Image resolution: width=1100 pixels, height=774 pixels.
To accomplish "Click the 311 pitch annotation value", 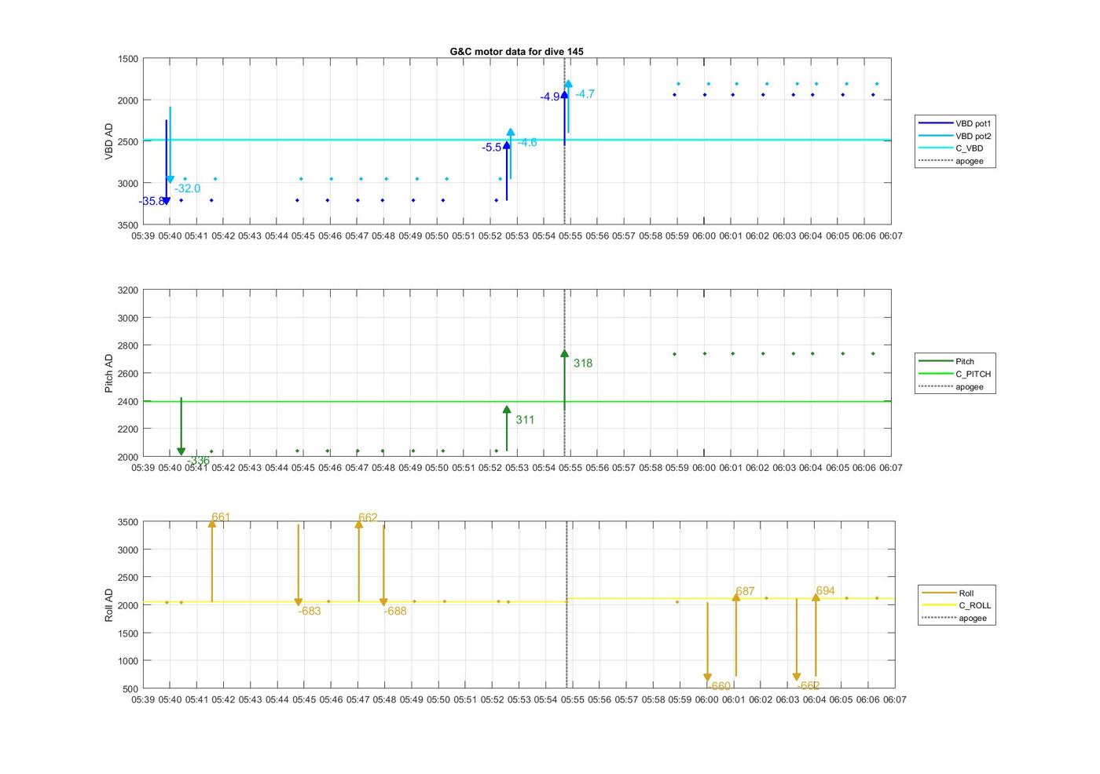I will [x=525, y=420].
